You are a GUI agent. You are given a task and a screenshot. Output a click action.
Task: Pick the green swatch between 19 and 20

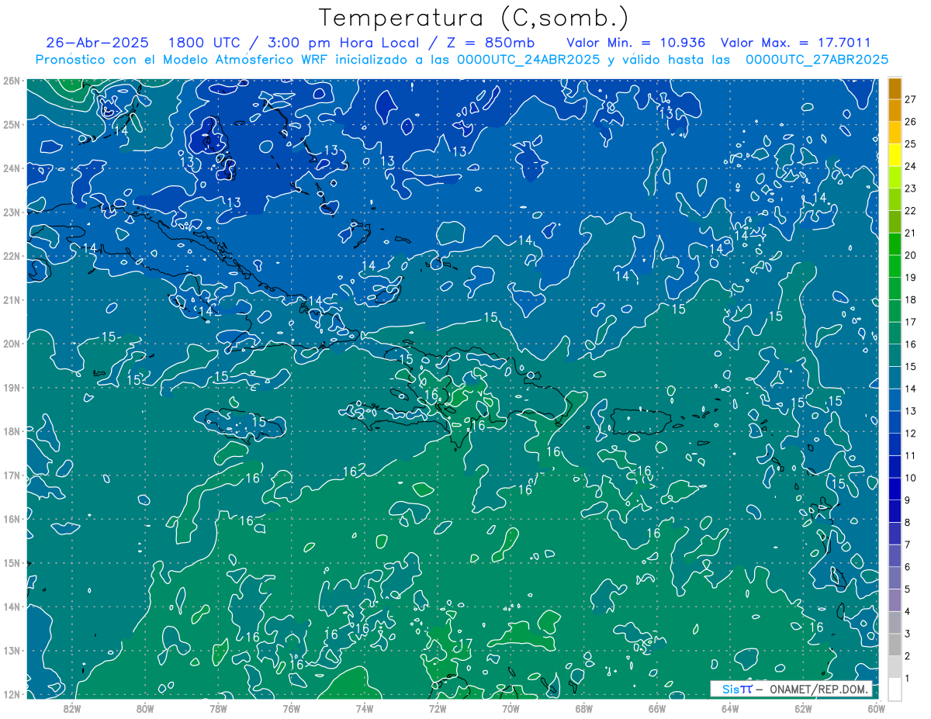tap(895, 267)
